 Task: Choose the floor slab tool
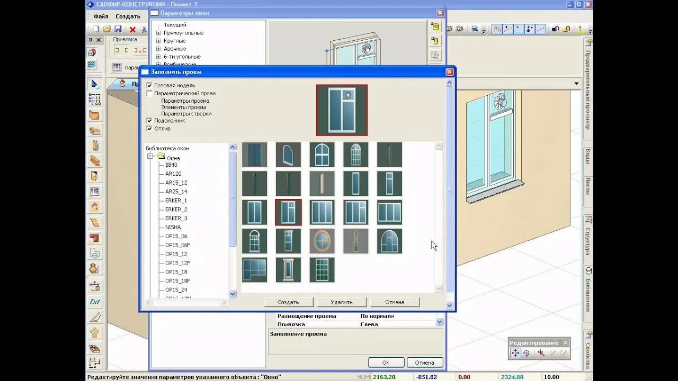click(x=94, y=130)
